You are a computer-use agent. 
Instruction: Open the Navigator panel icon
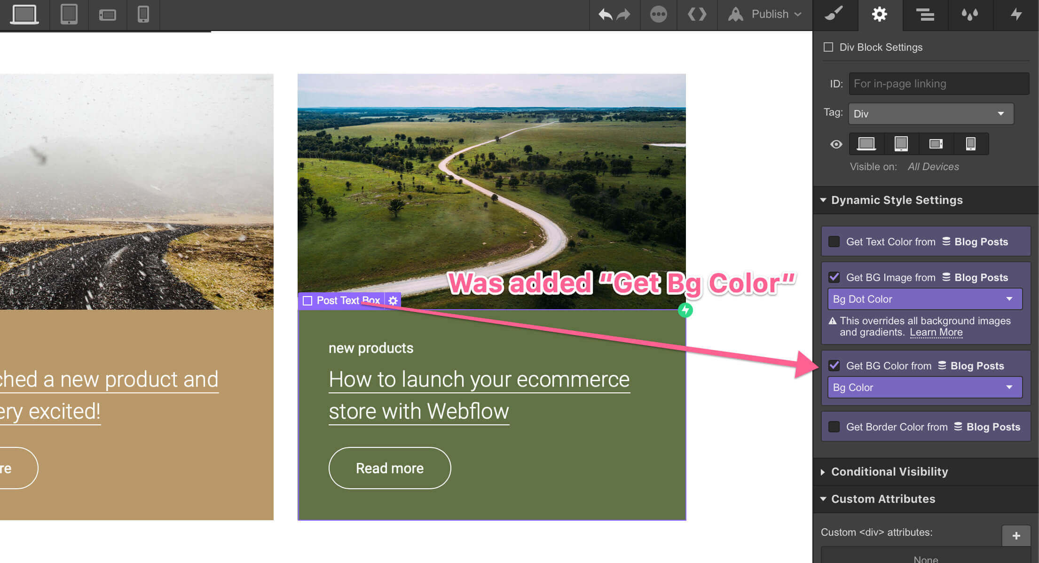coord(925,15)
